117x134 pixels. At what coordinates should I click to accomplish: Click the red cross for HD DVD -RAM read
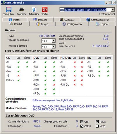(x=75, y=76)
